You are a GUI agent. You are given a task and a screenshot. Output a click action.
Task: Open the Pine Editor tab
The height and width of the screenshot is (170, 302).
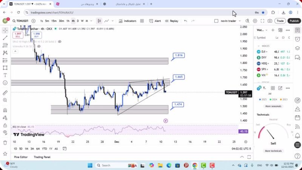[x=21, y=157]
